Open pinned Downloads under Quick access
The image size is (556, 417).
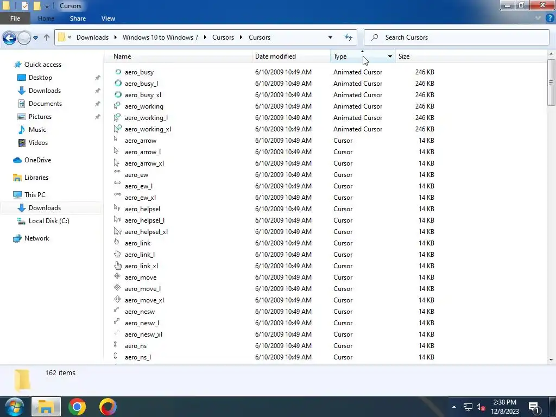coord(45,91)
